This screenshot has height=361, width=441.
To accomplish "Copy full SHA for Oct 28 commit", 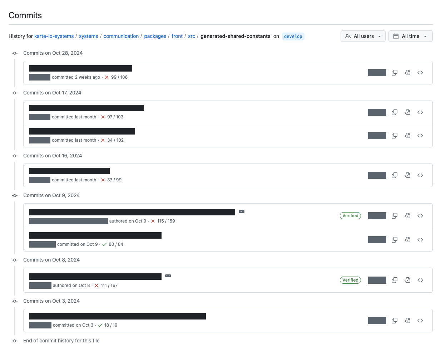I will [x=395, y=73].
